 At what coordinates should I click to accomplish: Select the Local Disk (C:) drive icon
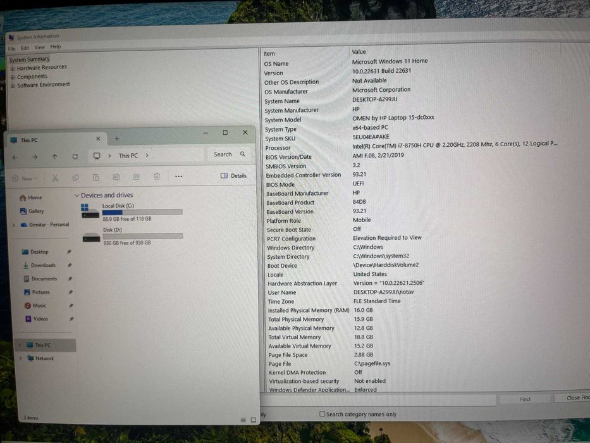tap(90, 211)
